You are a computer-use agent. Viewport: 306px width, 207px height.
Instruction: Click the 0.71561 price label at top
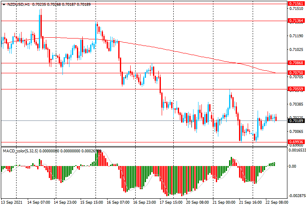point(296,3)
